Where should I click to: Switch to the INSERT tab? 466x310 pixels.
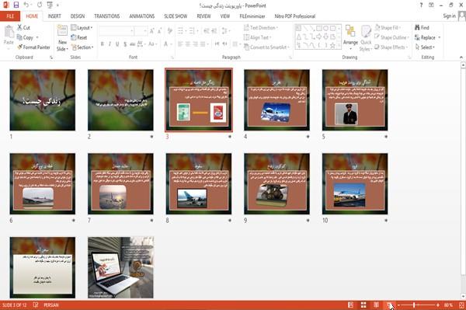(x=54, y=16)
